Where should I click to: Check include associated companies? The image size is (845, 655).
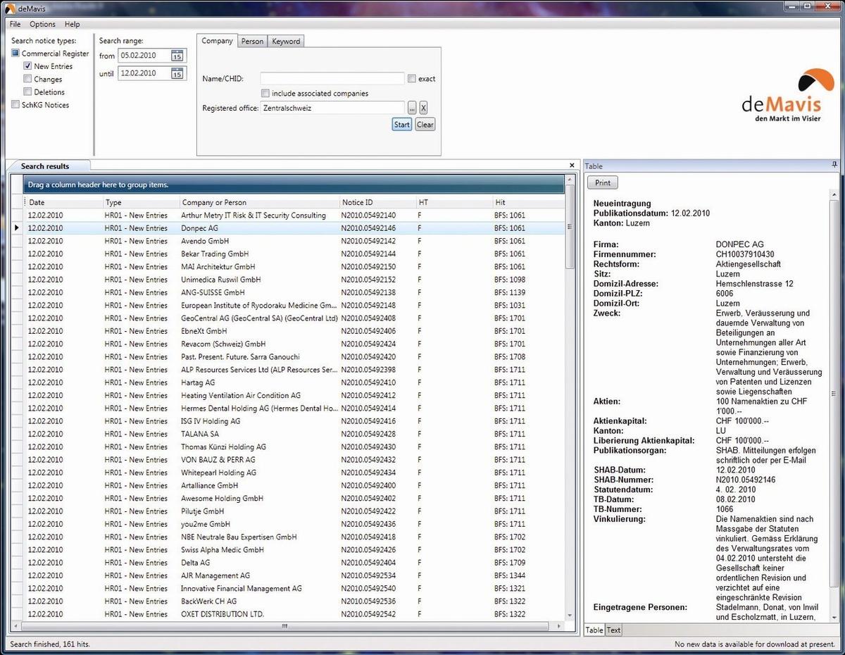[x=265, y=93]
